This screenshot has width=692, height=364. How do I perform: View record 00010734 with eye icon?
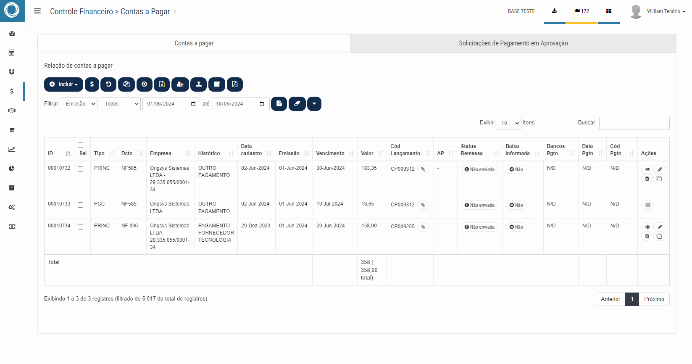tap(647, 227)
